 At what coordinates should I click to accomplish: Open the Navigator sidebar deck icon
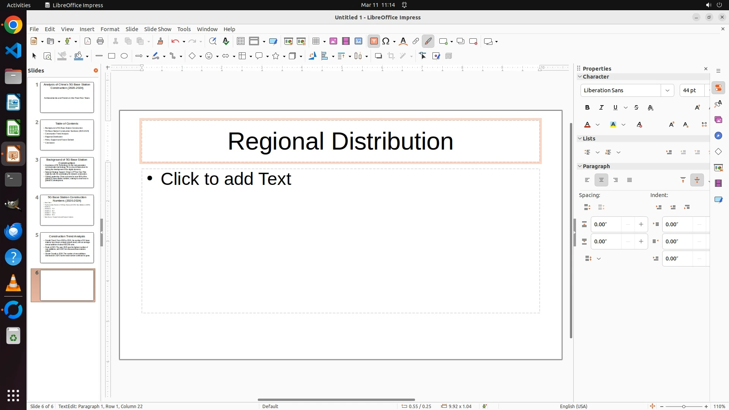pyautogui.click(x=718, y=136)
